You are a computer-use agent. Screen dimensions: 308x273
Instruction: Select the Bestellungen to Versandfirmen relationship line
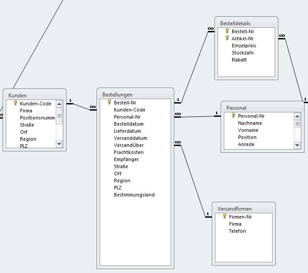pos(194,181)
